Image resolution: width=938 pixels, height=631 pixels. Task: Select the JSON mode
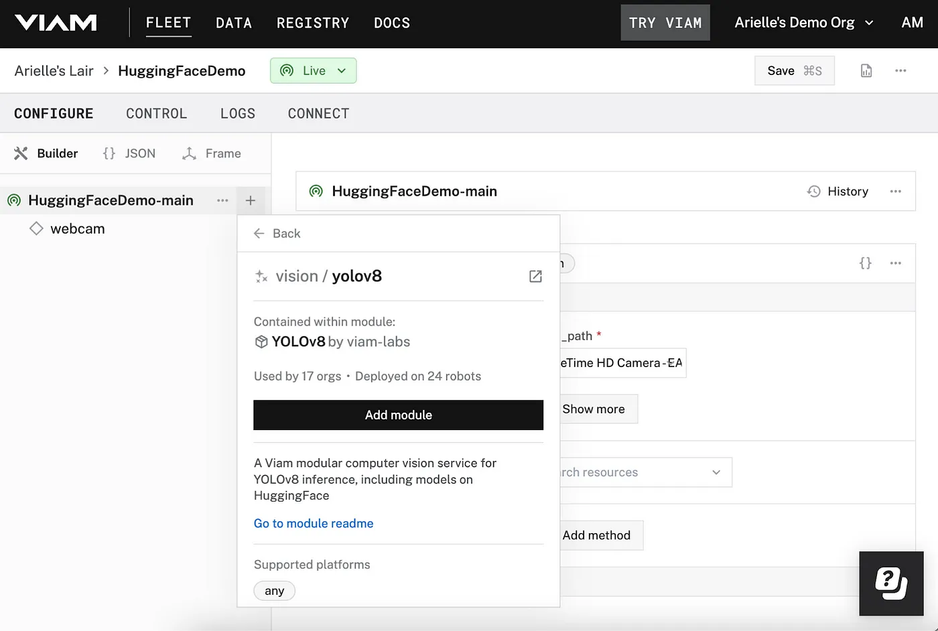point(129,153)
